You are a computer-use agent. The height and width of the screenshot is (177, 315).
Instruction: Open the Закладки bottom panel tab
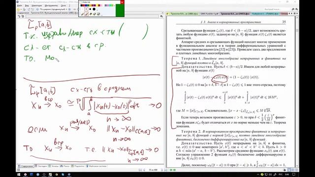coord(41,166)
